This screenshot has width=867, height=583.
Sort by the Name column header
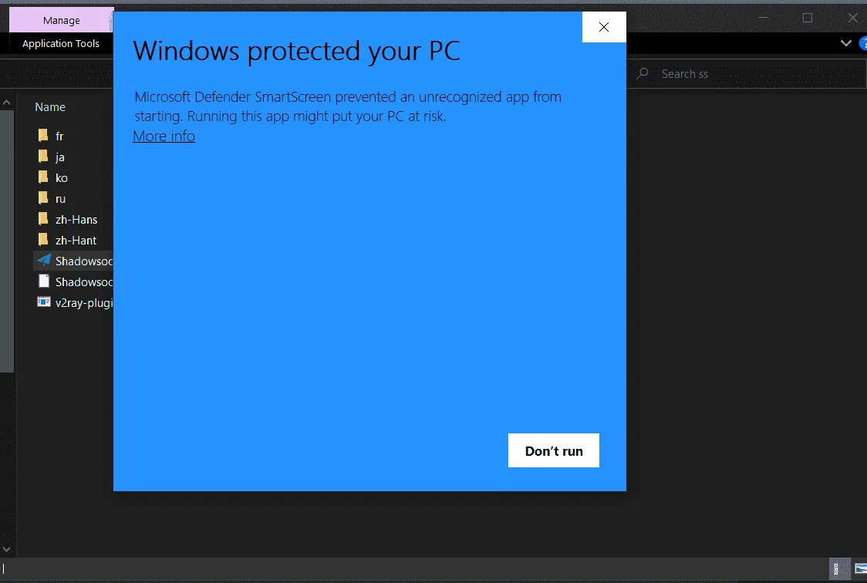(x=50, y=107)
